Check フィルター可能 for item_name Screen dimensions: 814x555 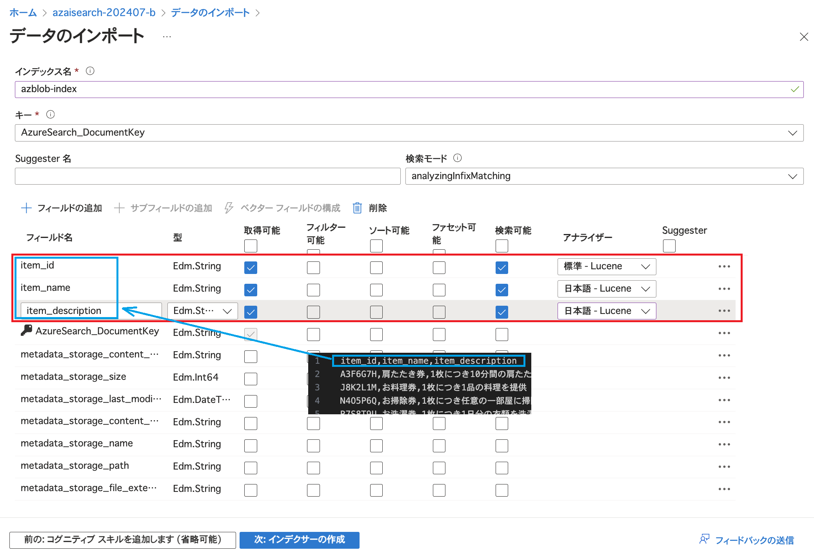click(x=313, y=290)
